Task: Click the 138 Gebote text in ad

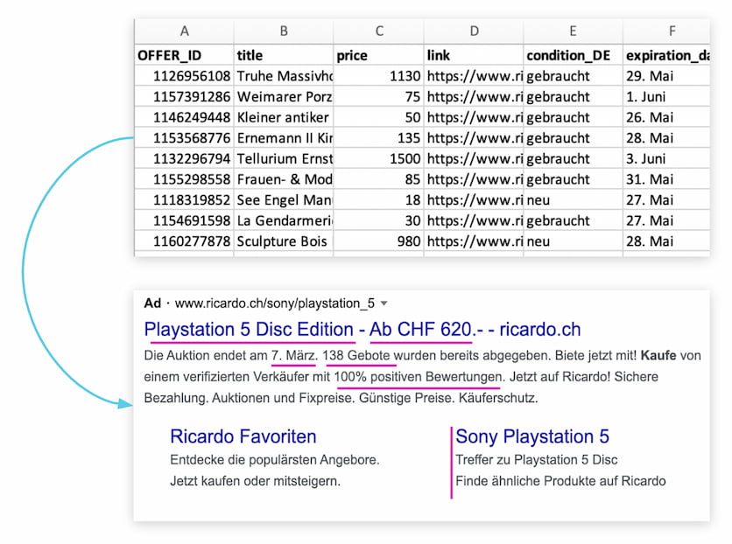Action: click(356, 356)
